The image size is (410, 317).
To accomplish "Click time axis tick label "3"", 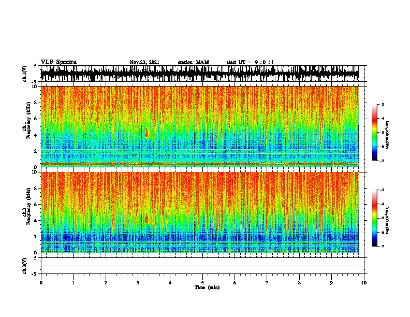I will click(138, 283).
